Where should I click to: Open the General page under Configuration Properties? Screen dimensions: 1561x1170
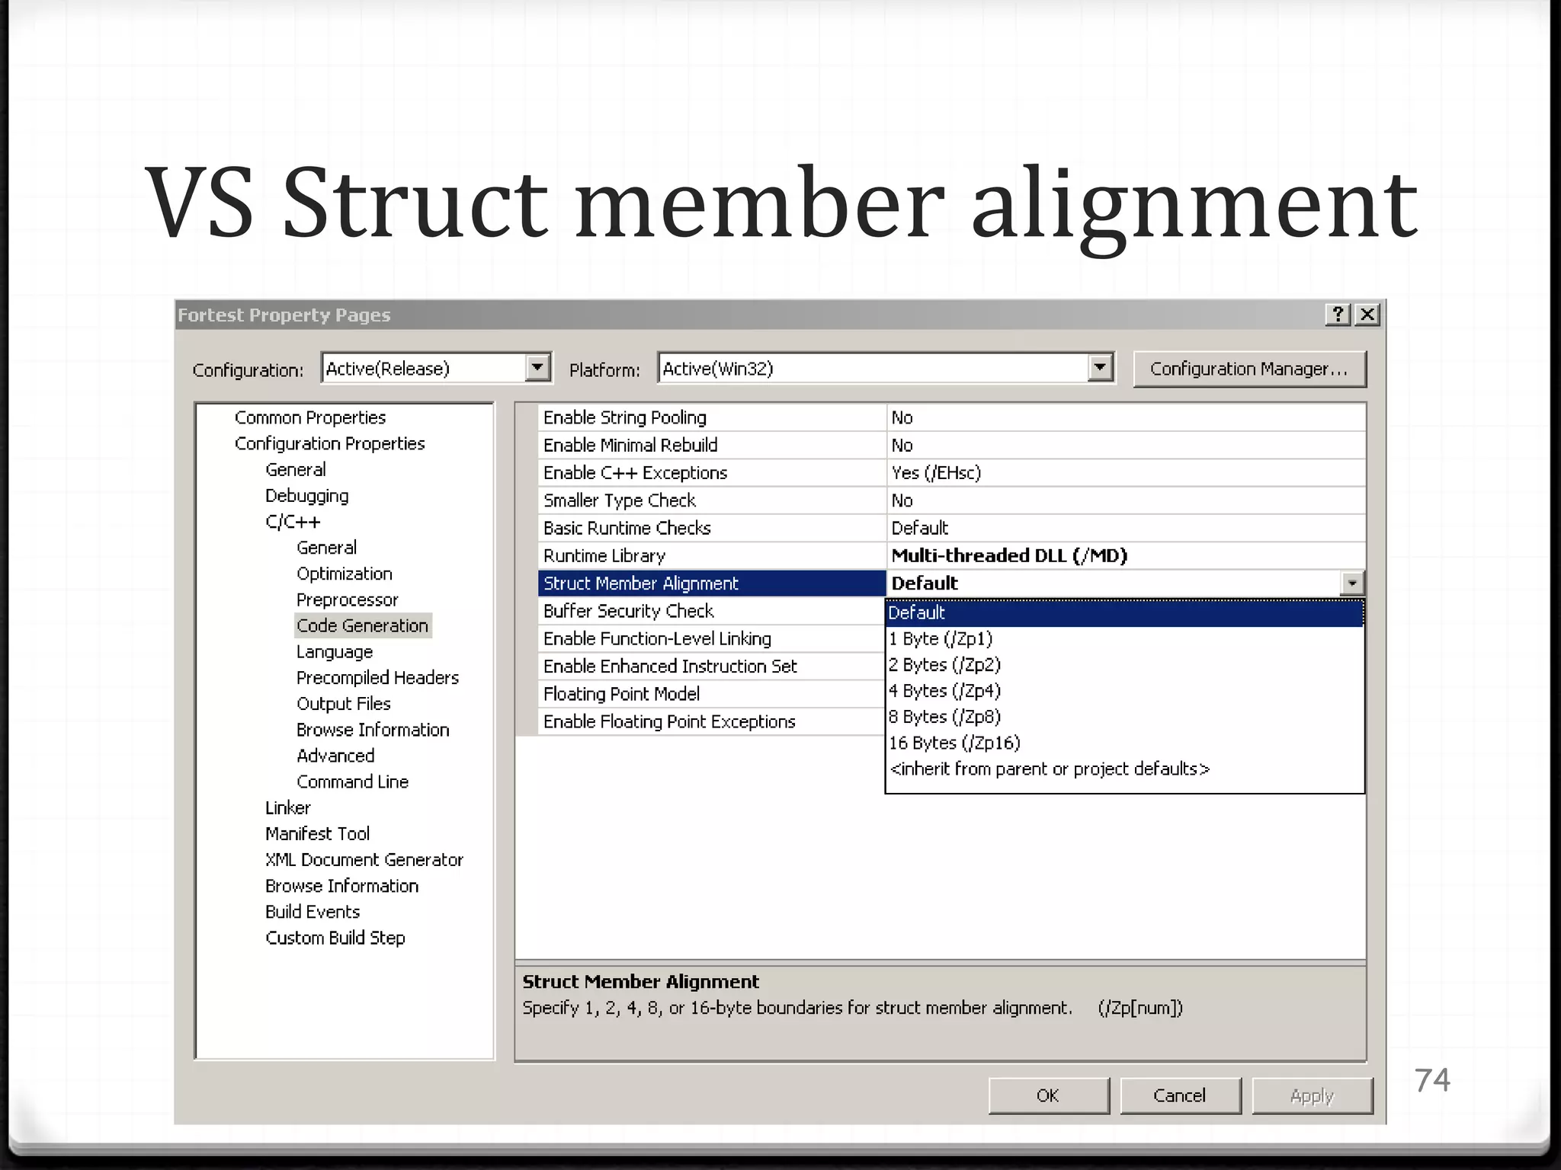(x=296, y=469)
